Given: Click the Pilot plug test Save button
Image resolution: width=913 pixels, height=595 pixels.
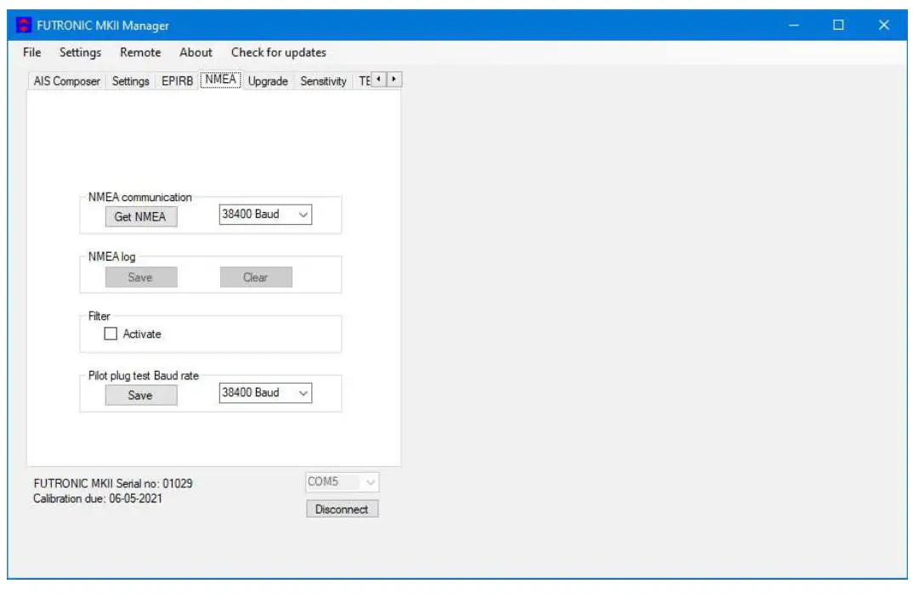Looking at the screenshot, I should 141,396.
